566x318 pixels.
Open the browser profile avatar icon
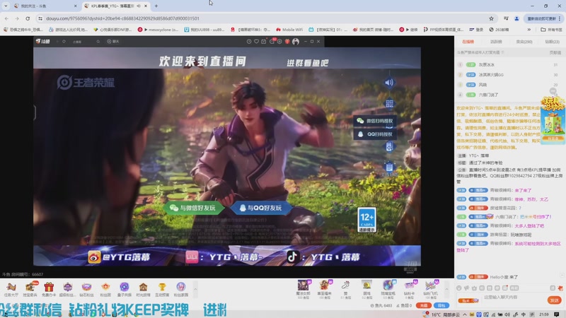point(516,18)
